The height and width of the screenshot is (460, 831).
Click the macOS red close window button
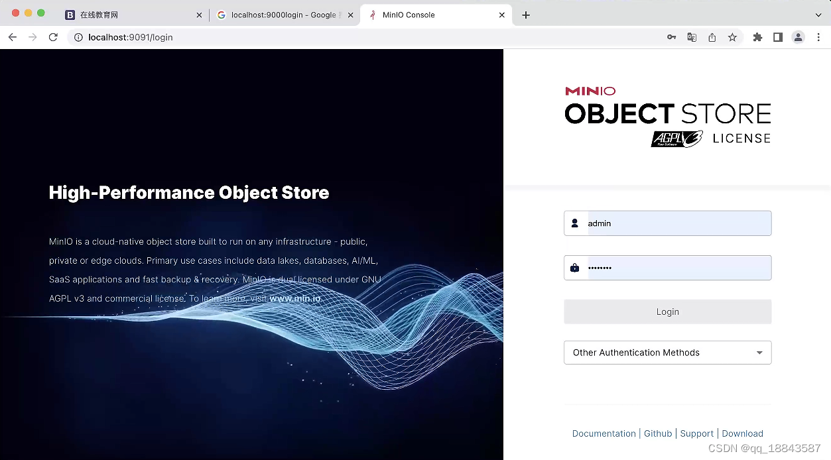pyautogui.click(x=16, y=13)
